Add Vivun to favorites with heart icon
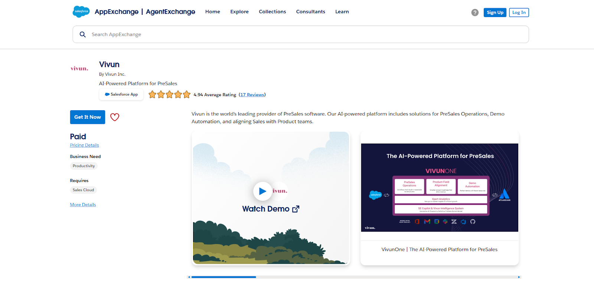This screenshot has width=594, height=298. pyautogui.click(x=115, y=117)
